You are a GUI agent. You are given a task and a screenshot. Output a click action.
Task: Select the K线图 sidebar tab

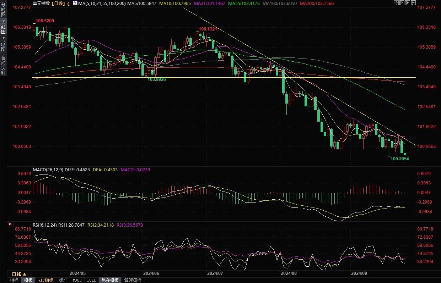(x=4, y=27)
